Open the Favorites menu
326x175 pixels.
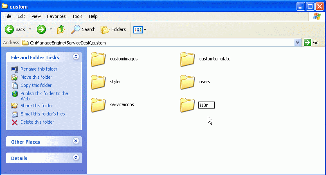56,16
